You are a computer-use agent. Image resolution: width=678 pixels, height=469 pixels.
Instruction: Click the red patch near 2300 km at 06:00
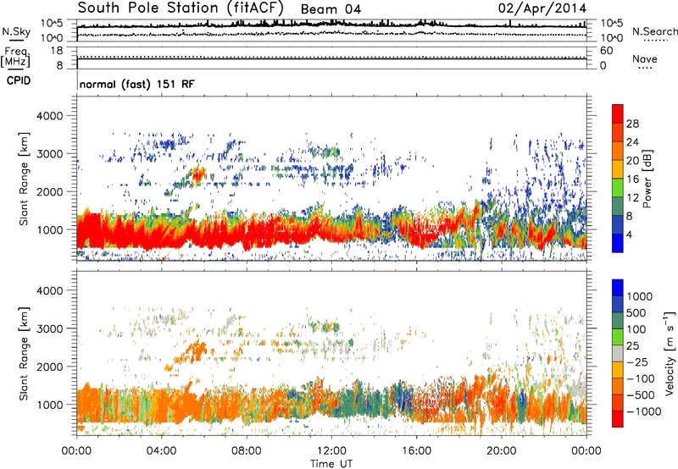pyautogui.click(x=198, y=174)
